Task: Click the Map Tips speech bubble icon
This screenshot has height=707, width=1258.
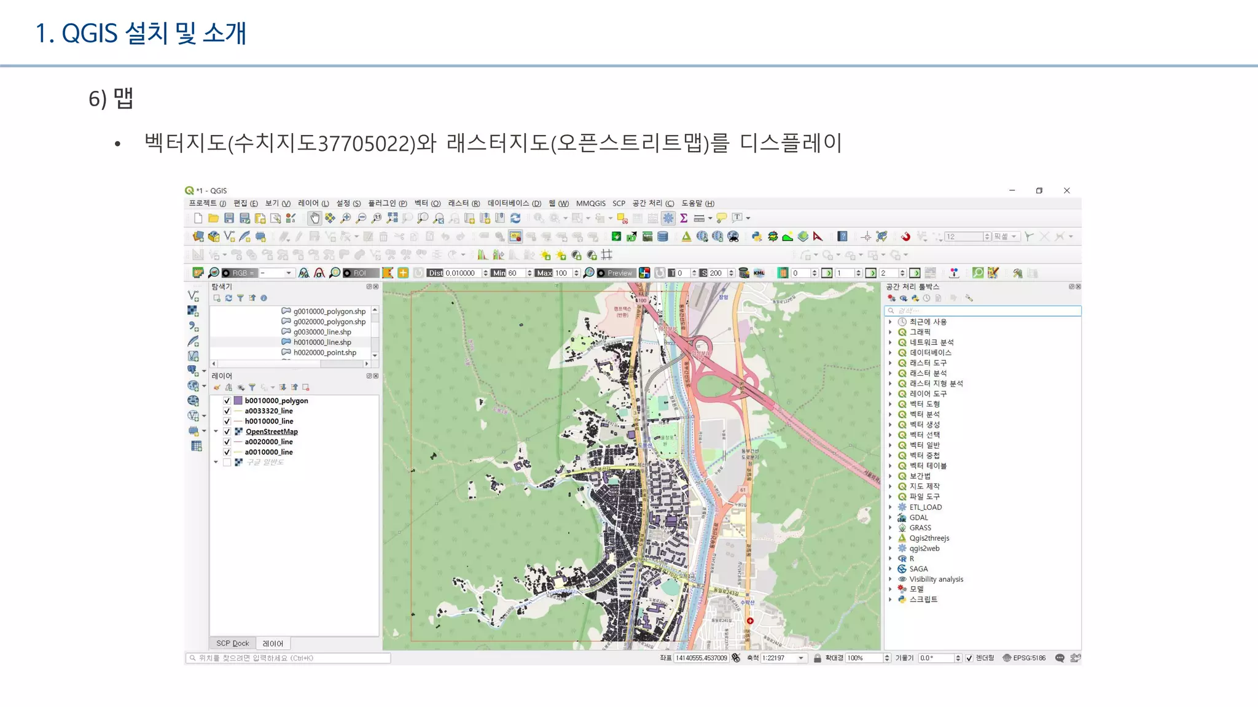Action: tap(722, 218)
